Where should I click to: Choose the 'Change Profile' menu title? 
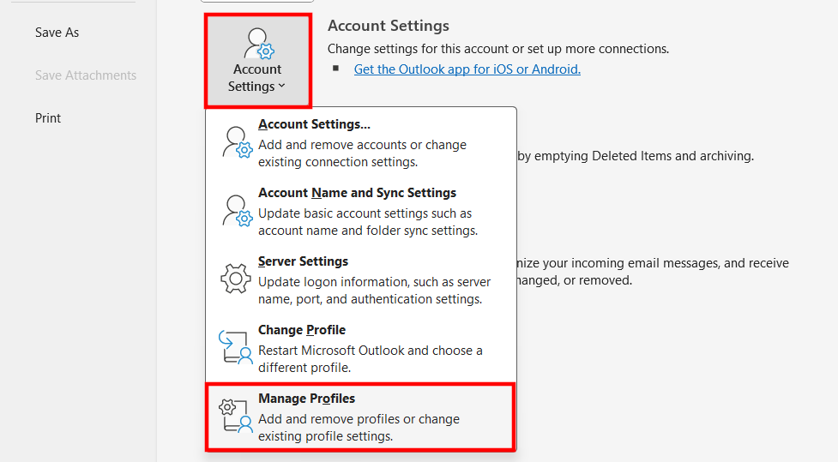tap(301, 330)
